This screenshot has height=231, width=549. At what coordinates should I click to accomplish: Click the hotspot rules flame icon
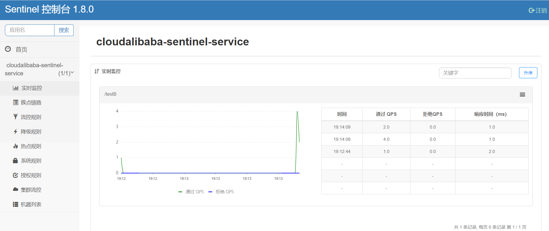coord(15,146)
